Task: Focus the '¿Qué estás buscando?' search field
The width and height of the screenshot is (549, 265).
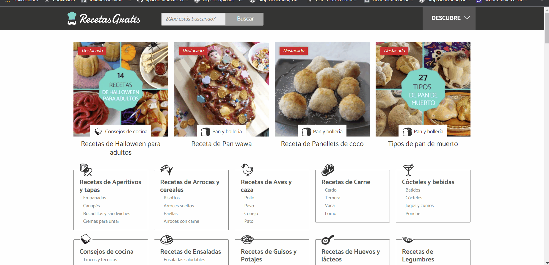Action: pyautogui.click(x=194, y=19)
